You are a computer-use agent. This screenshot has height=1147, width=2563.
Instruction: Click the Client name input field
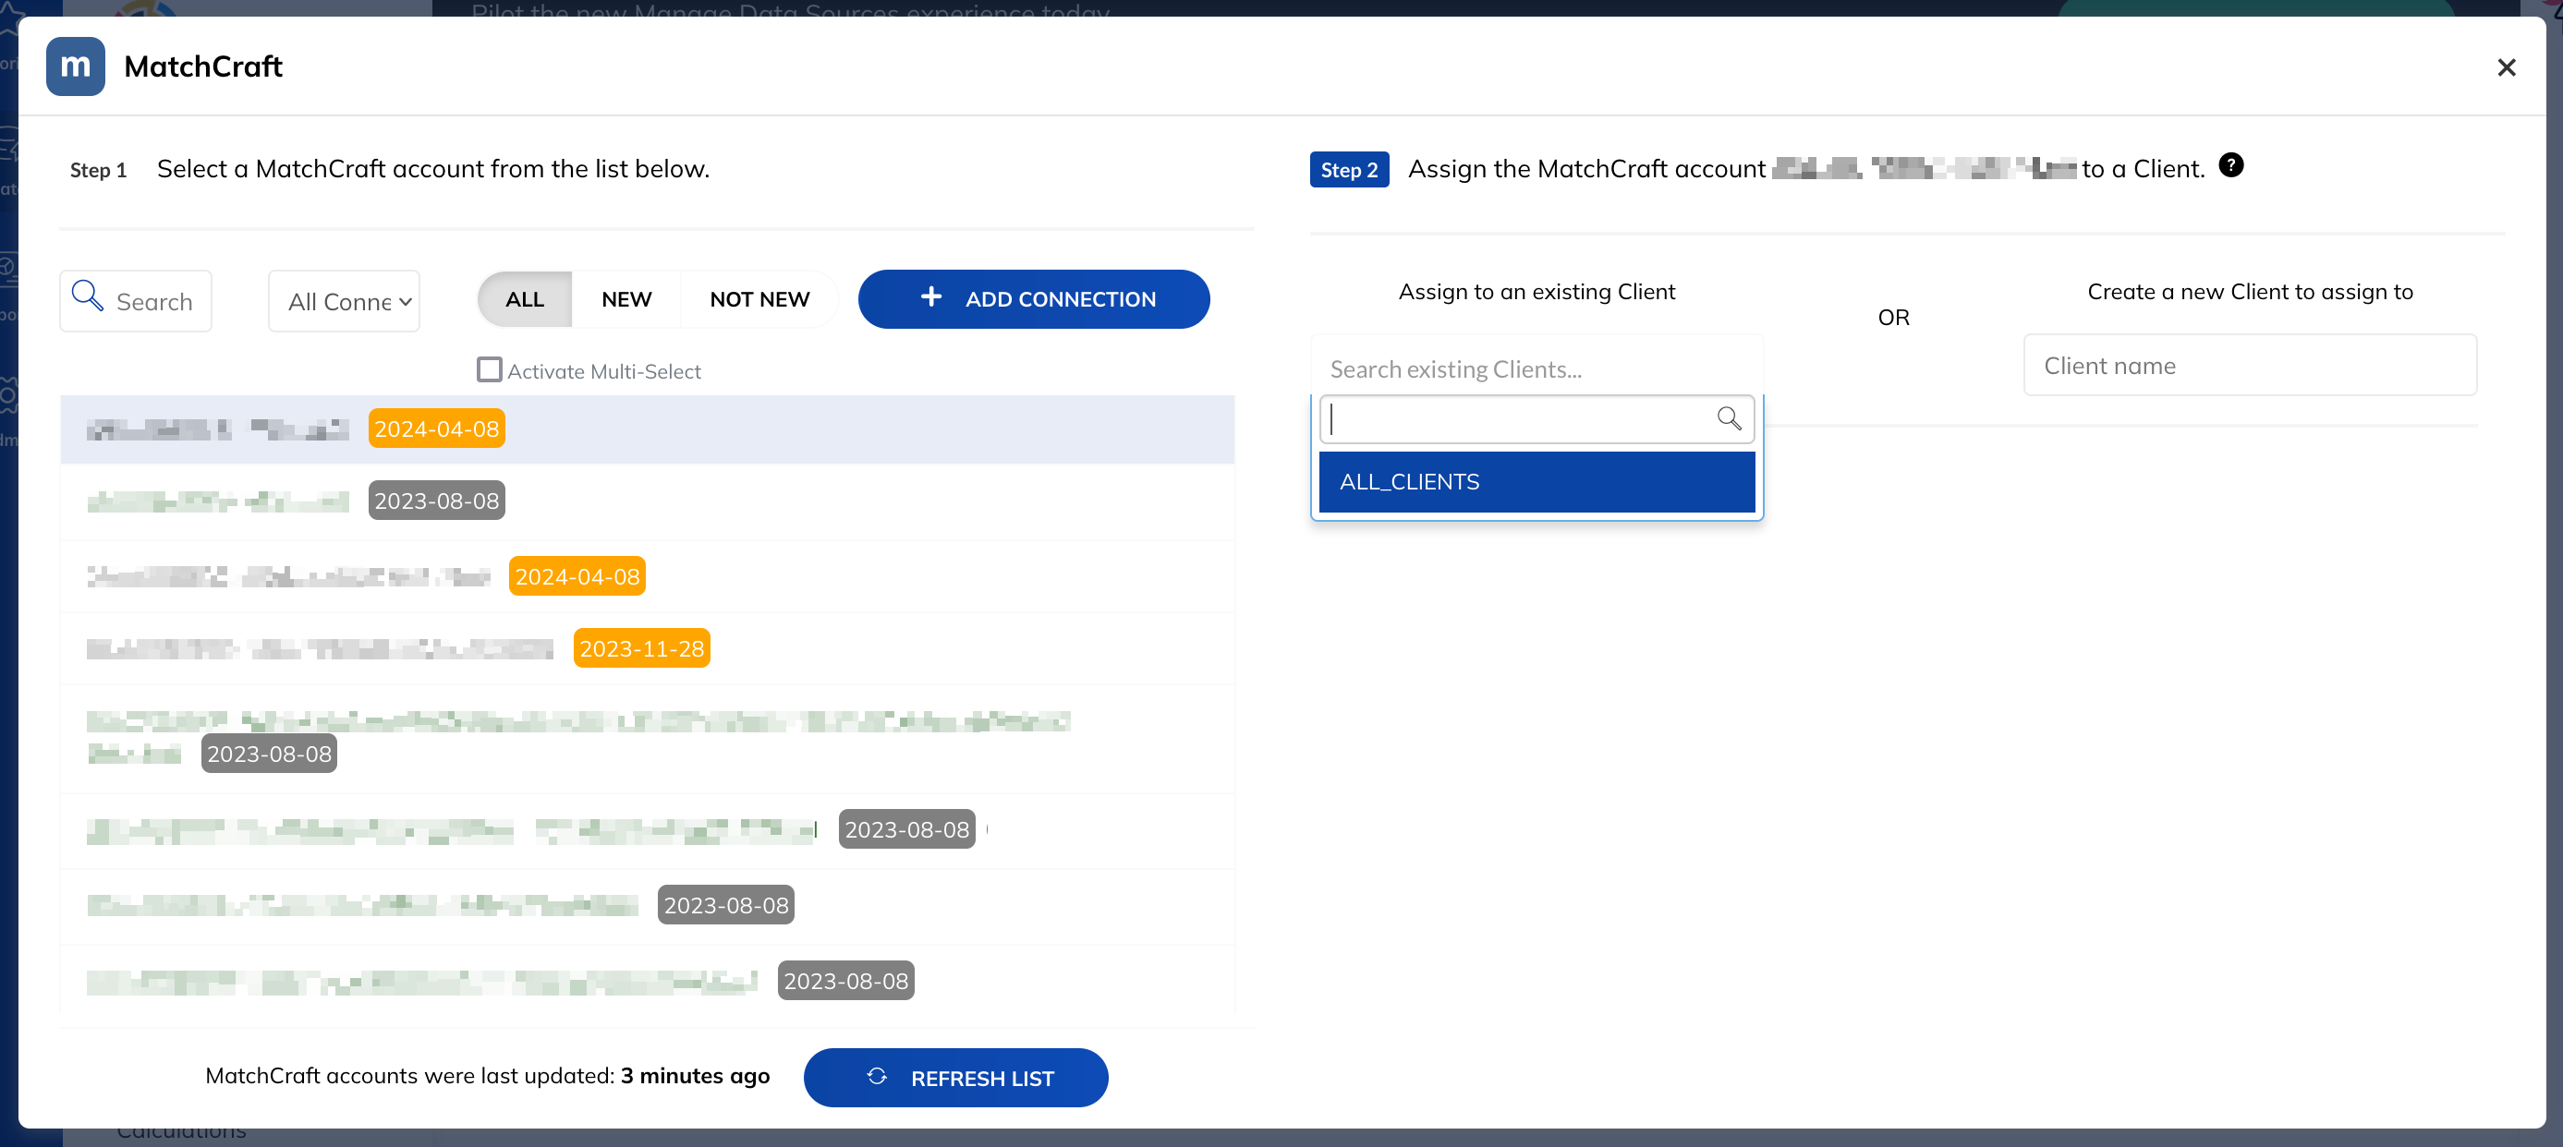(2250, 366)
